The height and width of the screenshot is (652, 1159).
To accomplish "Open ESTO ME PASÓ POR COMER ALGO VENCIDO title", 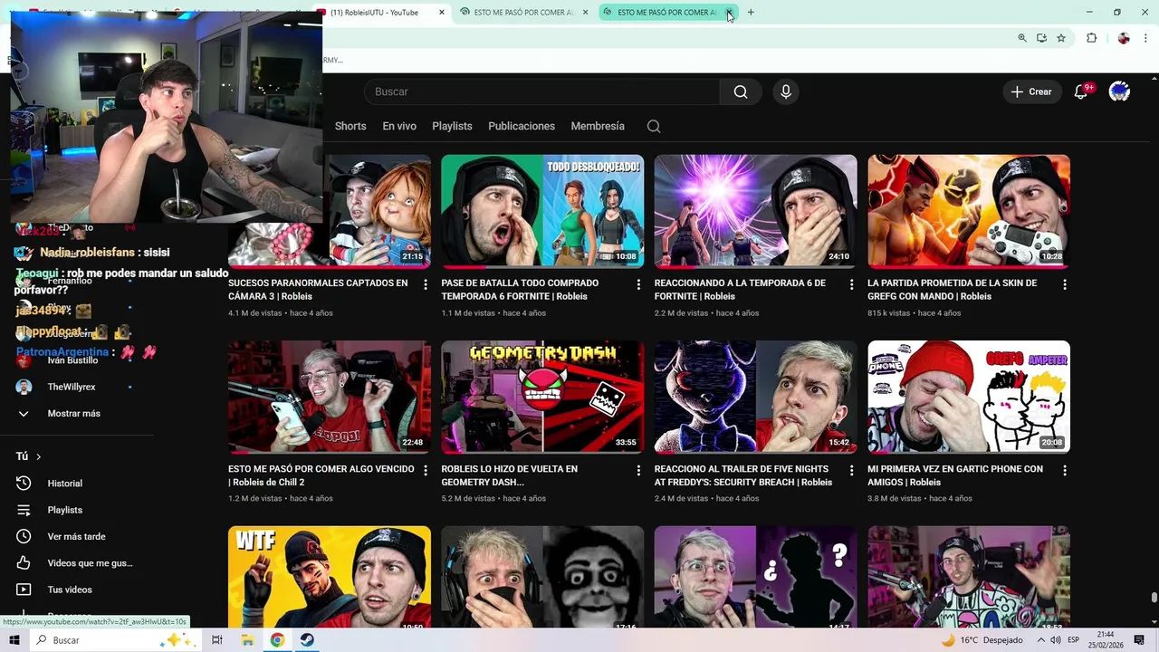I will pyautogui.click(x=321, y=475).
